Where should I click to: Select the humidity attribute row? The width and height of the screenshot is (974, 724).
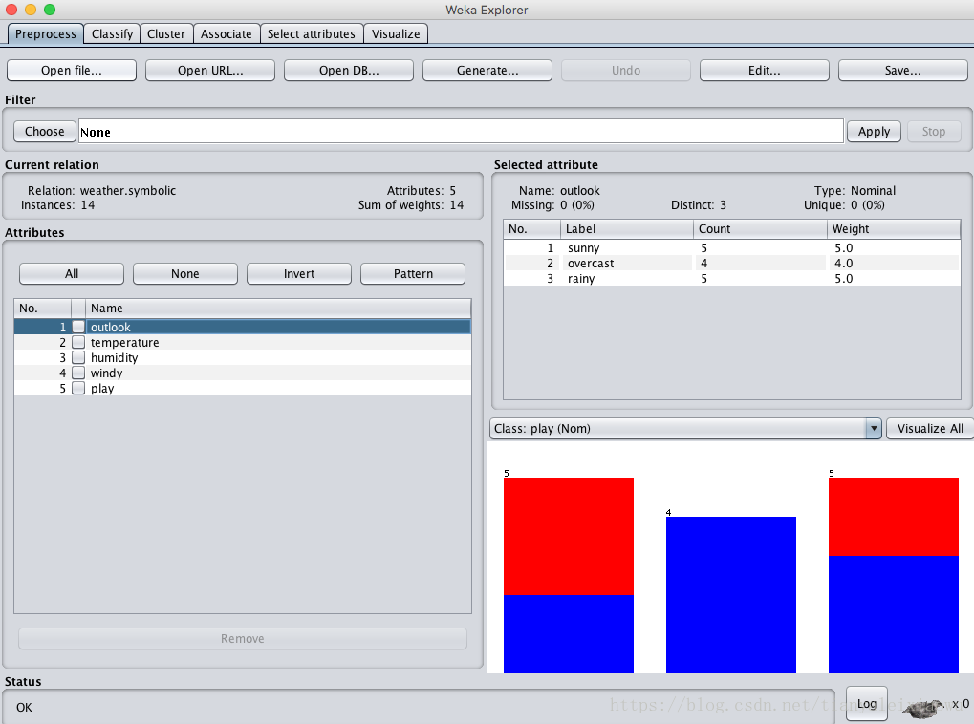pos(242,357)
